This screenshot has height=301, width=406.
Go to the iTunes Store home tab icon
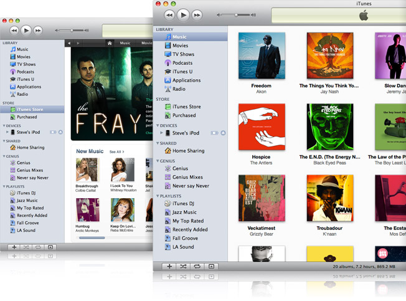click(x=110, y=43)
